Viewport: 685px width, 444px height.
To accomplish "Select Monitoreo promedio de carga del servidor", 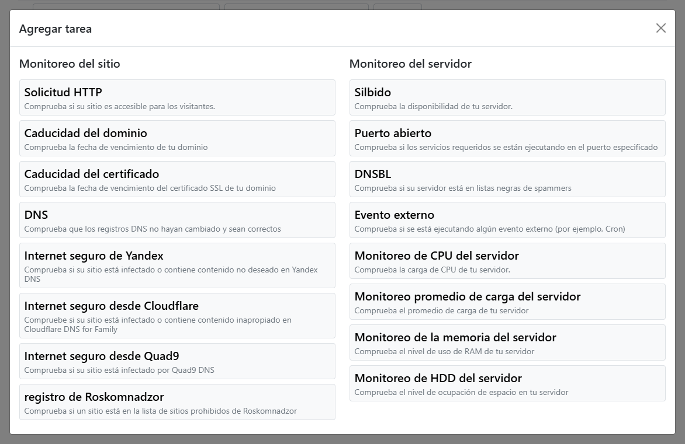I will pyautogui.click(x=507, y=302).
